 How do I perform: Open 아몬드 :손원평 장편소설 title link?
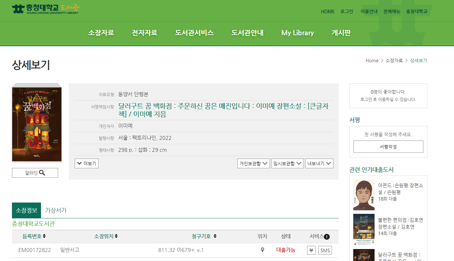400,189
